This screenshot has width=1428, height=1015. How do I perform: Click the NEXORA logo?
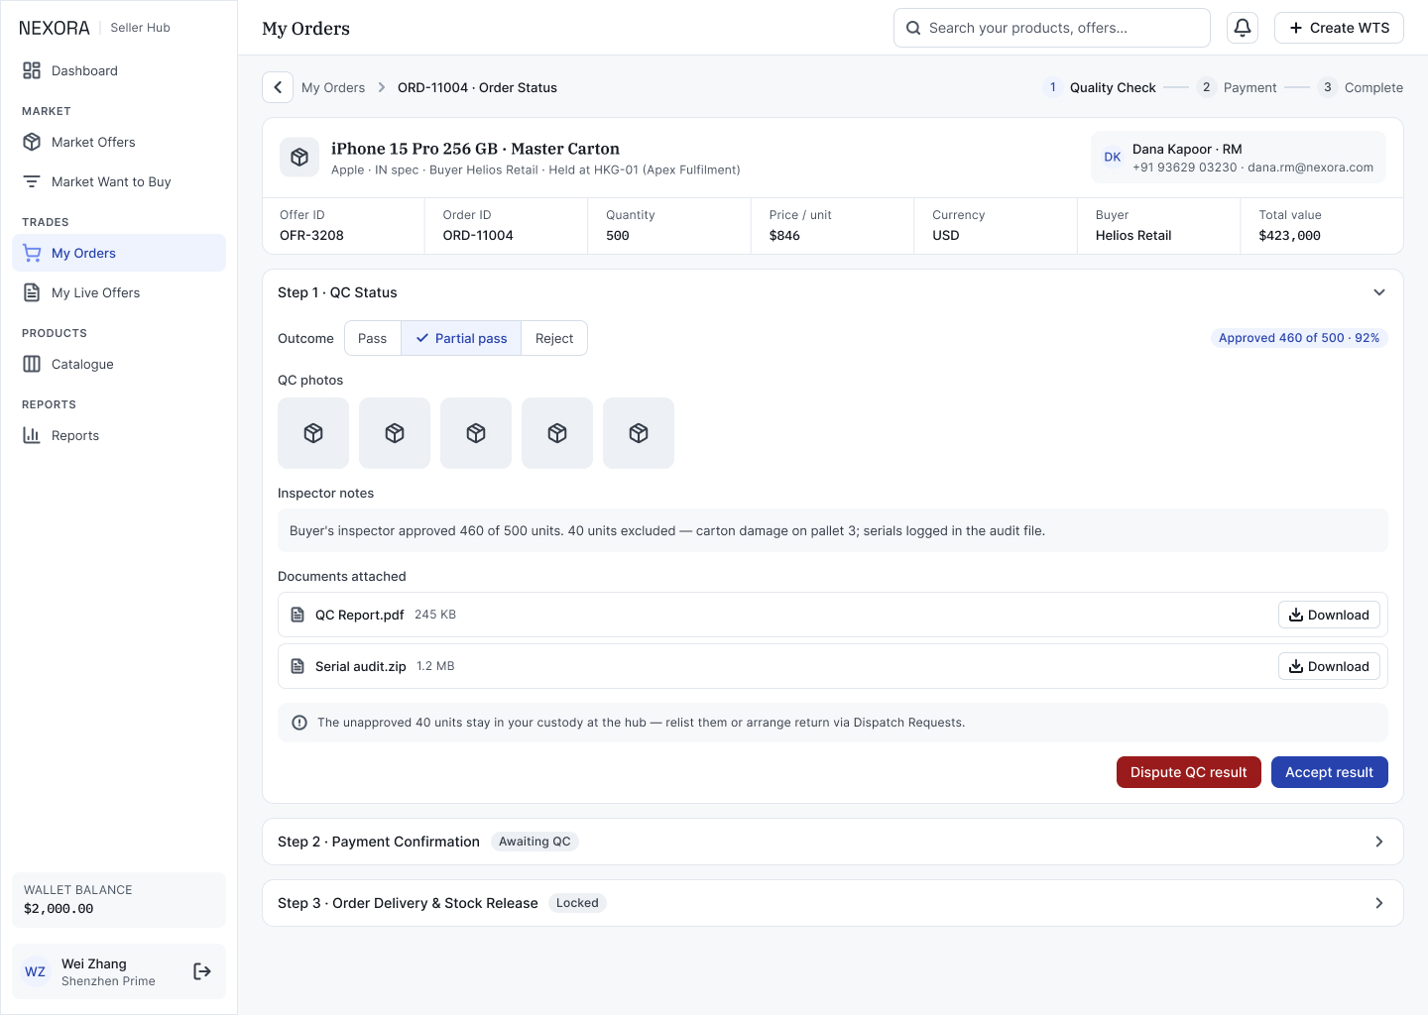click(55, 28)
